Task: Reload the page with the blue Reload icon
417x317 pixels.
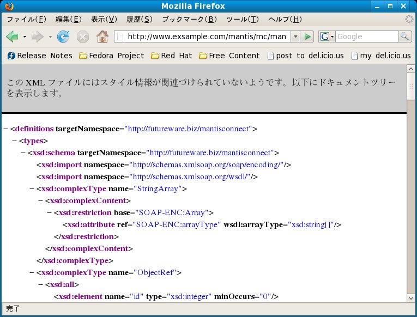Action: tap(63, 36)
